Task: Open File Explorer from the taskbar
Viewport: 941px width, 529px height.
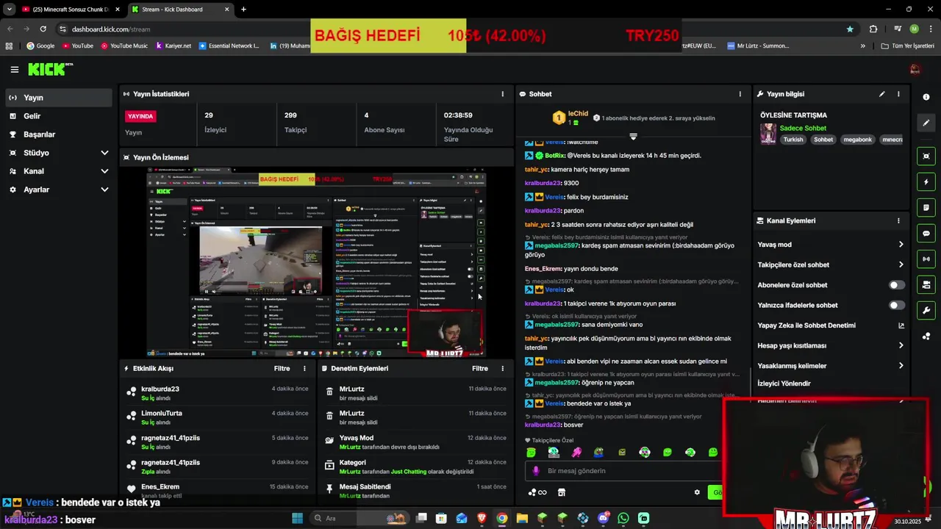Action: coord(522,518)
